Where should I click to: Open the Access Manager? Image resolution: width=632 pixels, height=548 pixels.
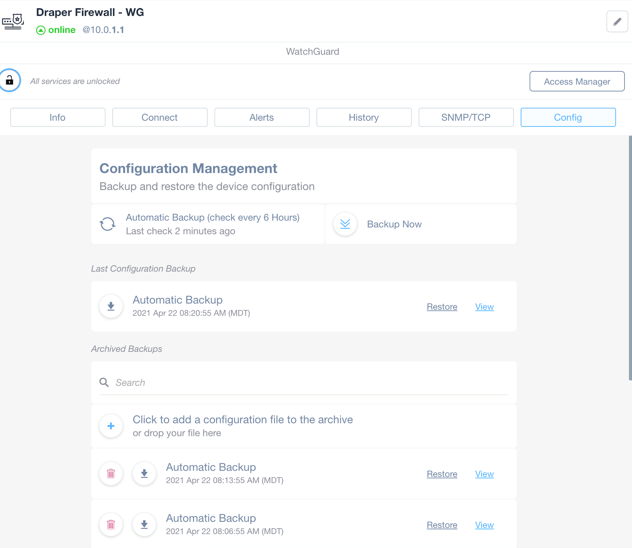(577, 81)
